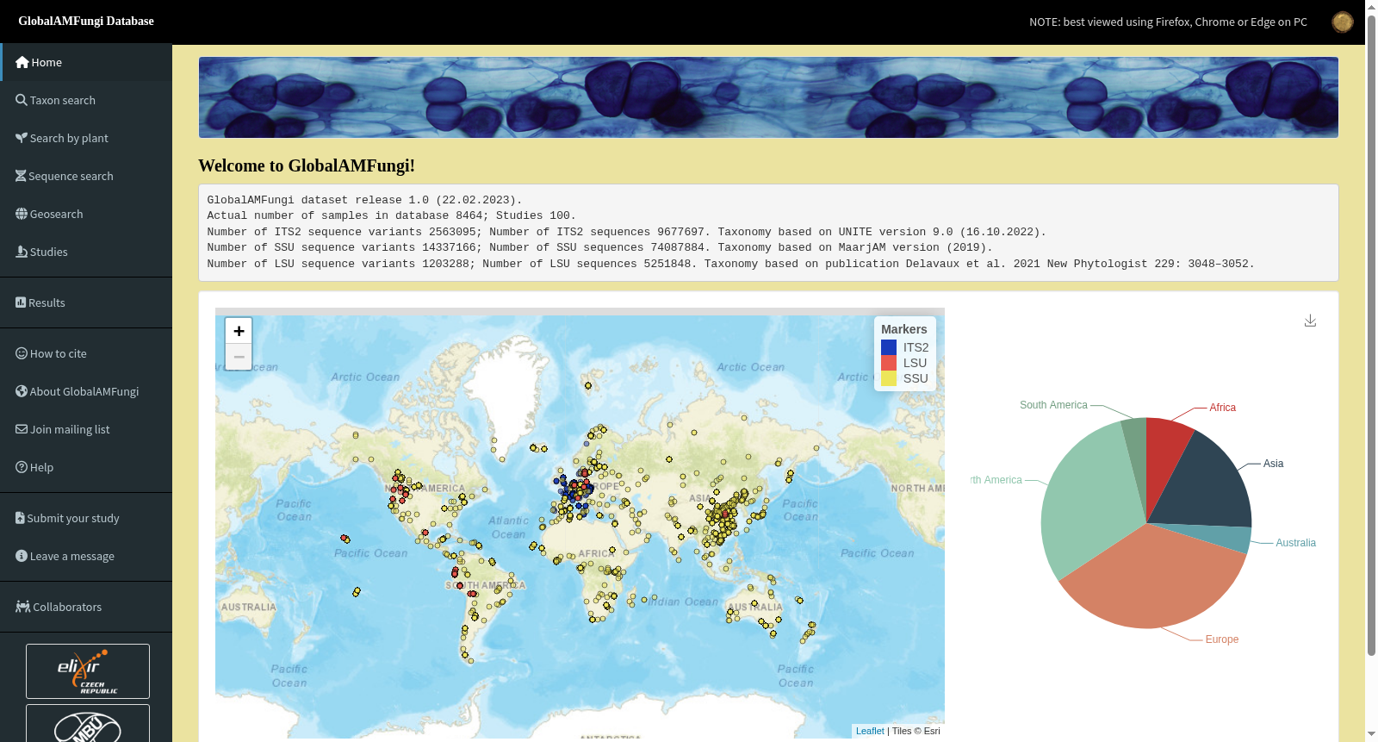Click the ITS2 blue legend swatch
This screenshot has width=1378, height=742.
coord(889,347)
